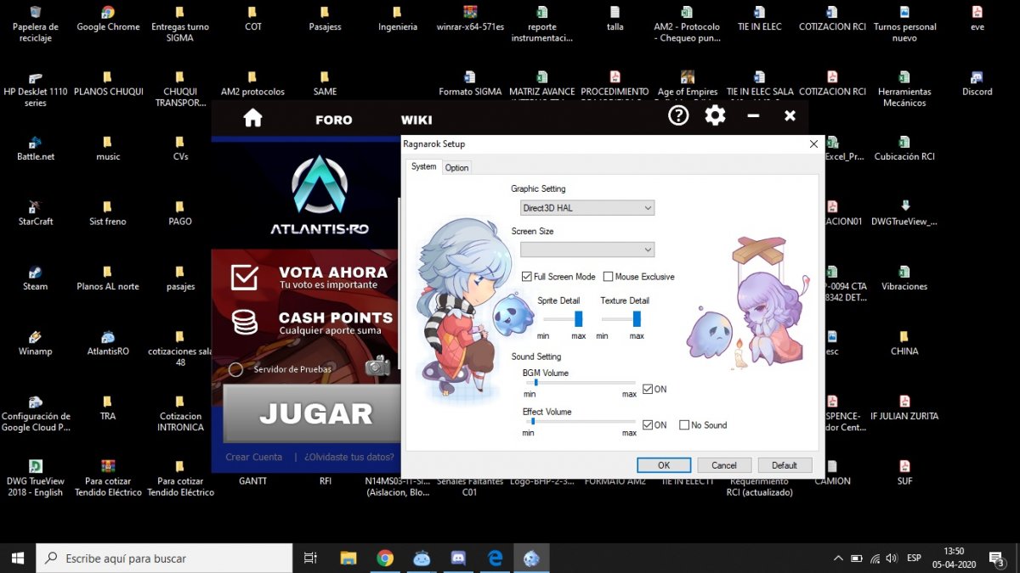Screen dimensions: 1020x573
Task: Open the Screen Size dropdown
Action: click(x=587, y=250)
